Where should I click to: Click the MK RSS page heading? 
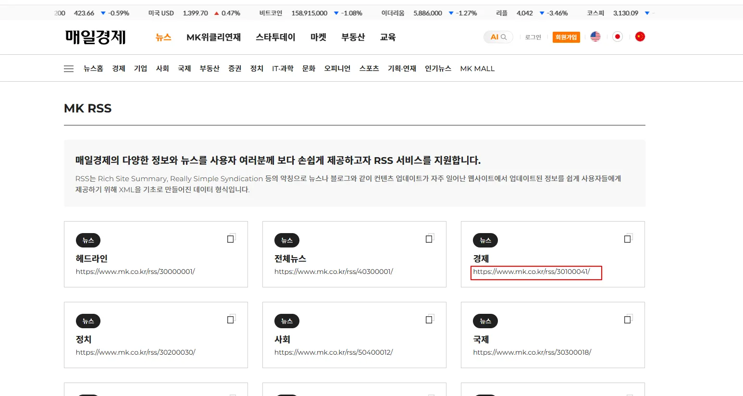[87, 109]
